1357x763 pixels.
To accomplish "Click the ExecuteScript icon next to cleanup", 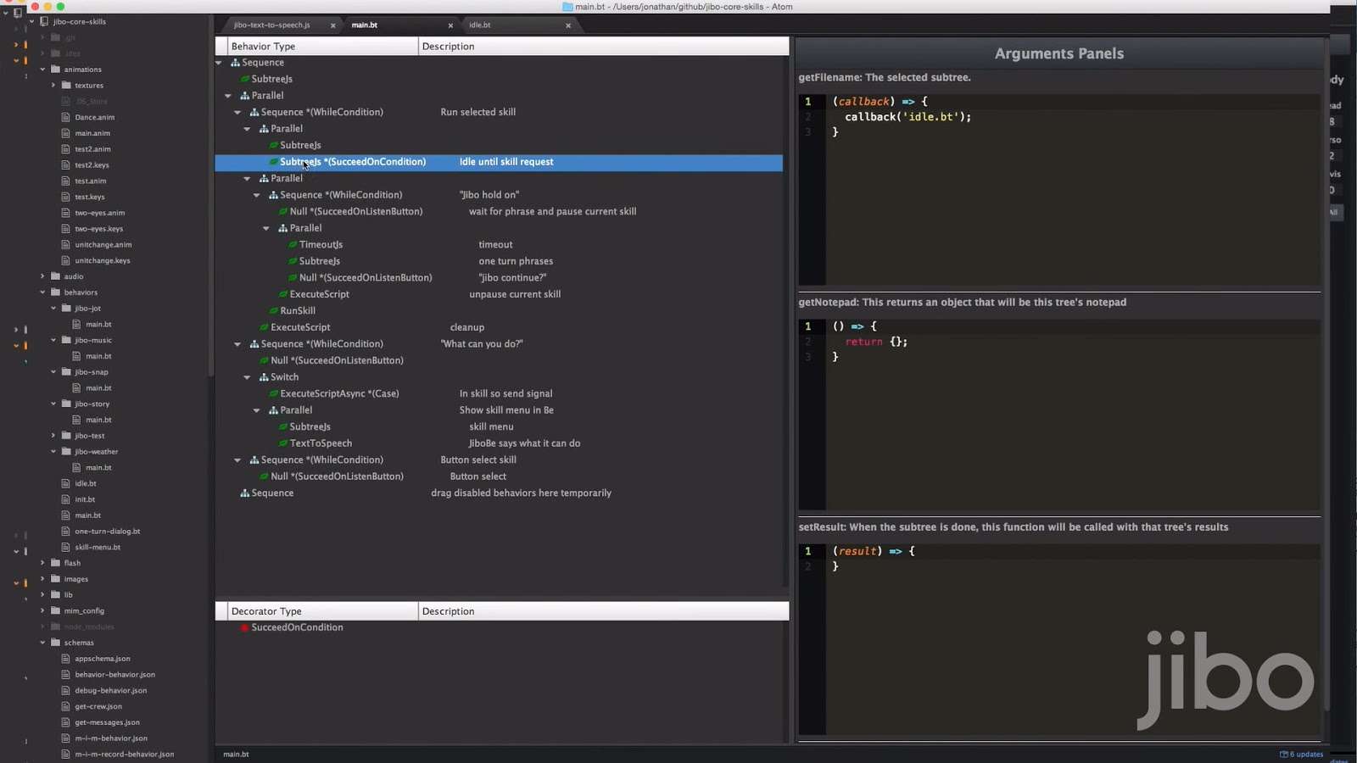I will 265,327.
